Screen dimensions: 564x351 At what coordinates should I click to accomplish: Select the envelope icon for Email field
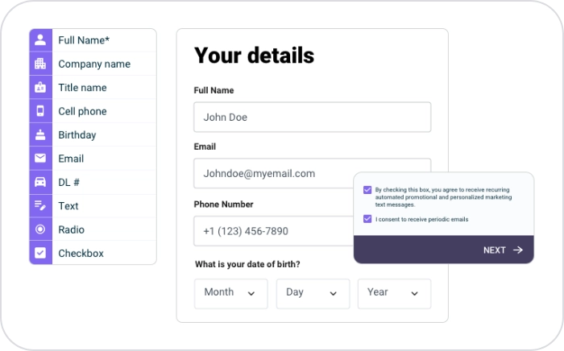tap(40, 159)
